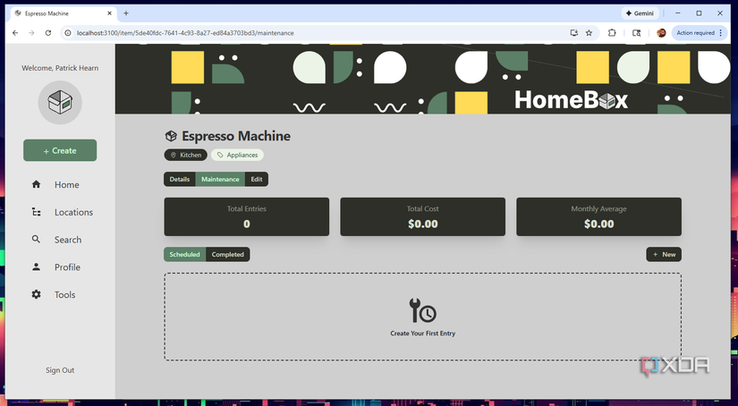Viewport: 738px width, 406px height.
Task: Bookmark this page with star icon
Action: (x=589, y=33)
